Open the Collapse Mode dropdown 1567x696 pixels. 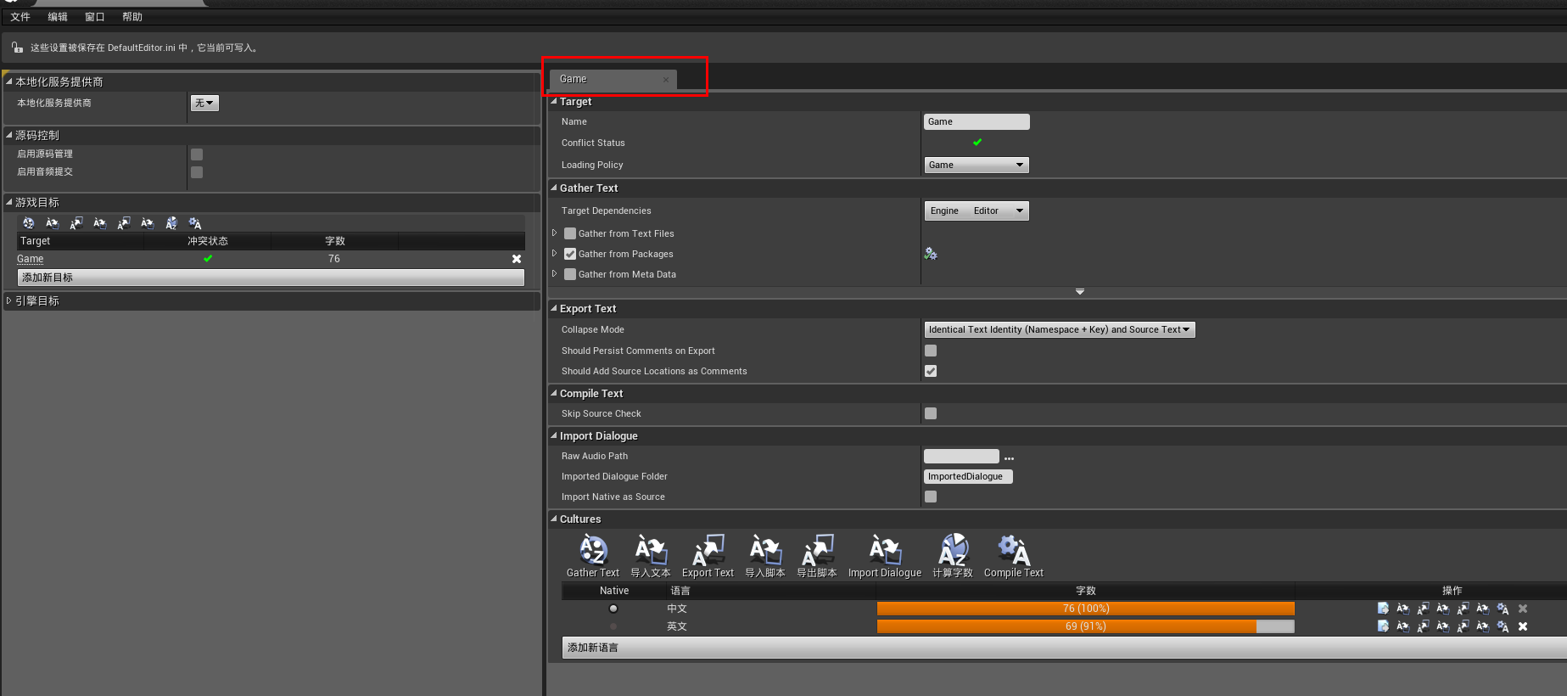[1060, 329]
